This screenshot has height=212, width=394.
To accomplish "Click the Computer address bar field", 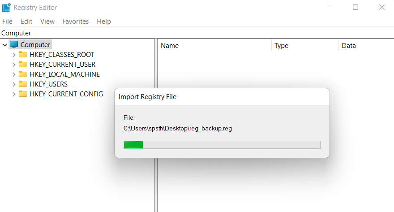I will 197,33.
